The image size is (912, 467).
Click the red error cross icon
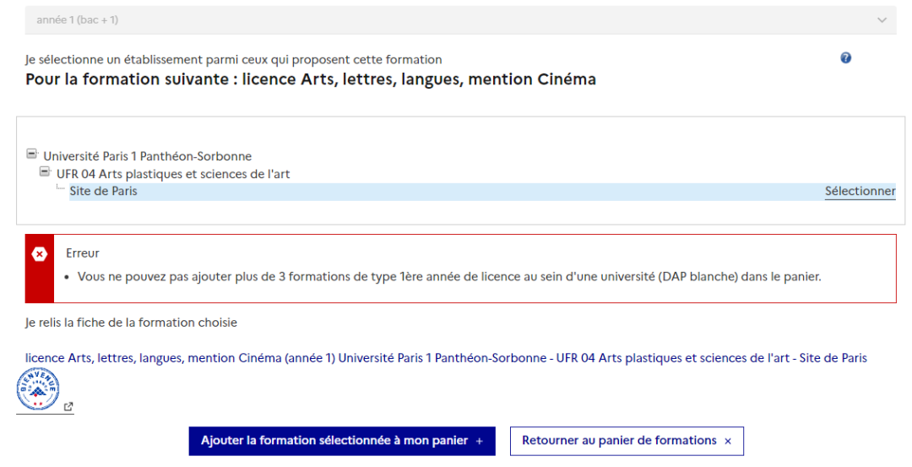40,254
